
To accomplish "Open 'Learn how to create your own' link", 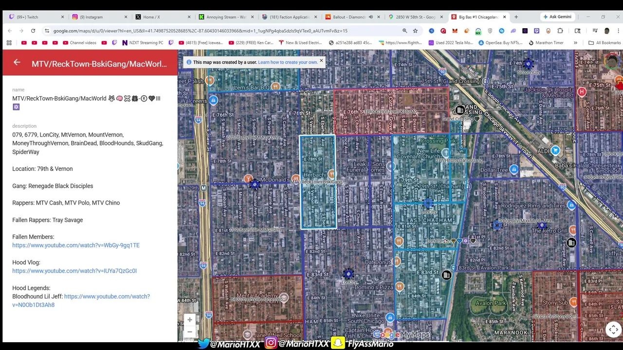I will [x=288, y=62].
